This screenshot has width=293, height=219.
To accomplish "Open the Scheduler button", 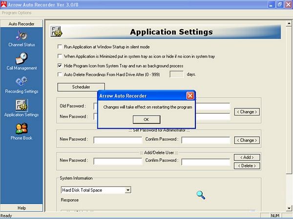I will [81, 87].
